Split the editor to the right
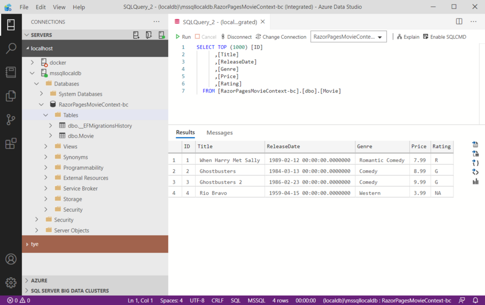485x305 pixels. tap(459, 22)
